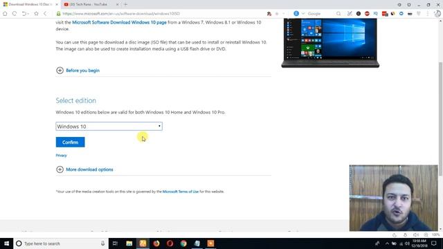The width and height of the screenshot is (443, 249).
Task: Open Opera from the taskbar
Action: (x=170, y=243)
